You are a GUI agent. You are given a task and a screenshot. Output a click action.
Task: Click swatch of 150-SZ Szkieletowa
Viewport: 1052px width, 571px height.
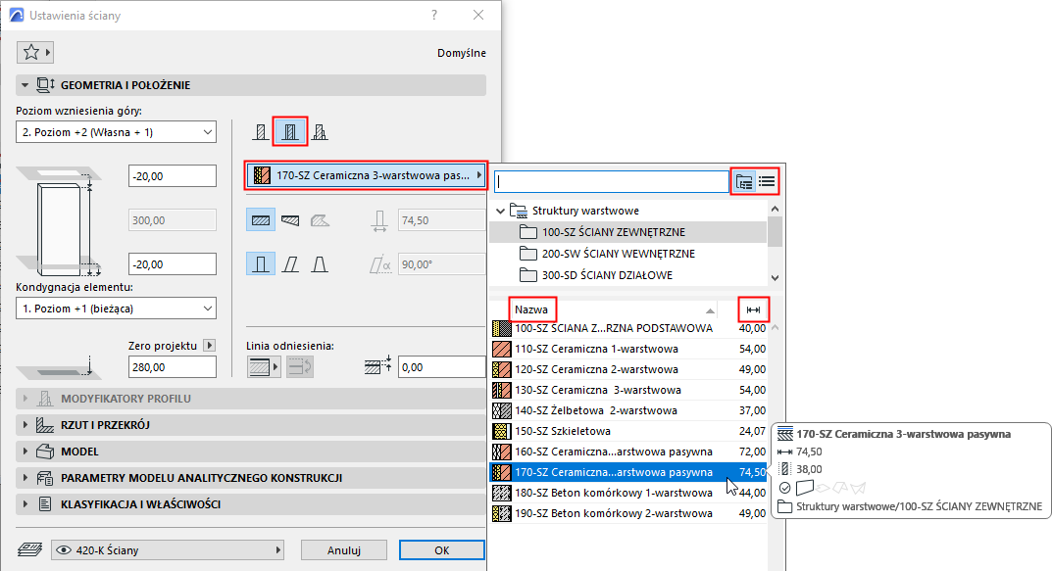[x=501, y=431]
